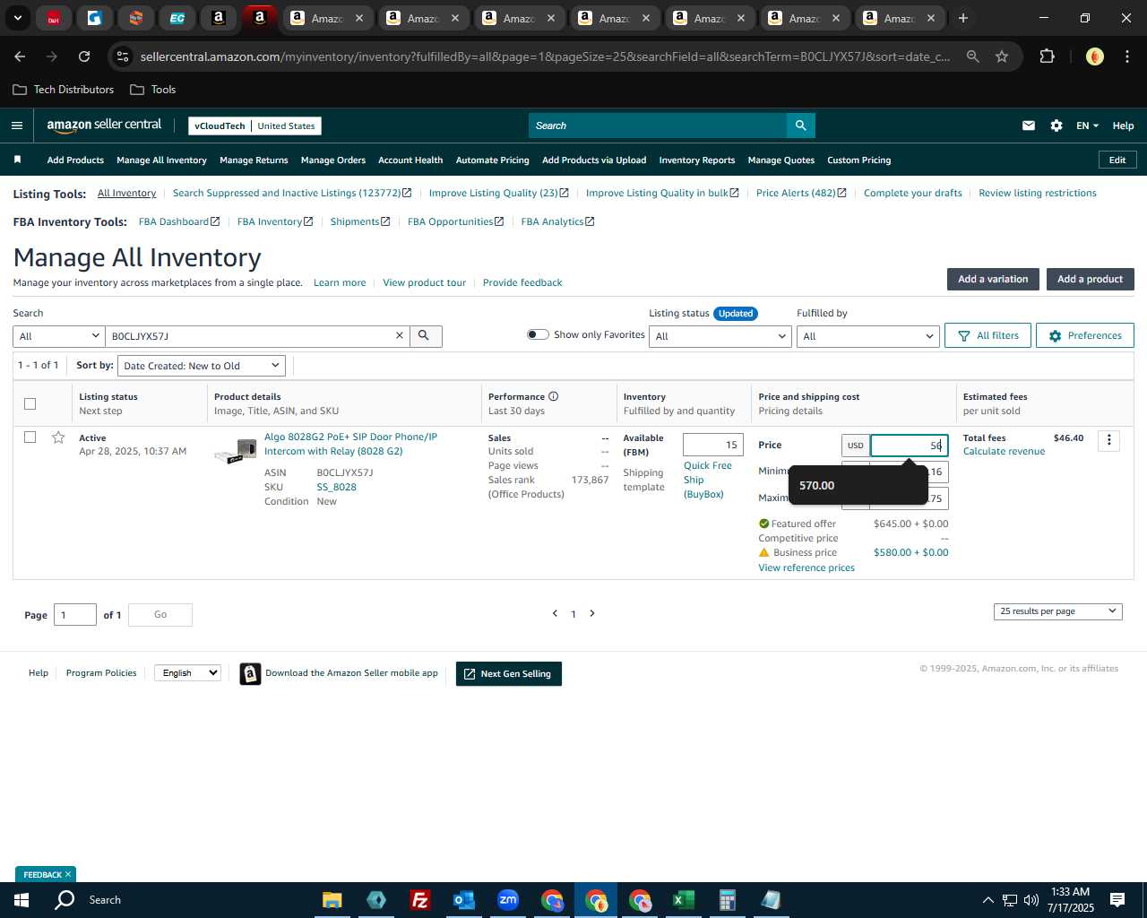The image size is (1147, 918).
Task: Open Manage All Inventory menu item
Action: click(161, 160)
